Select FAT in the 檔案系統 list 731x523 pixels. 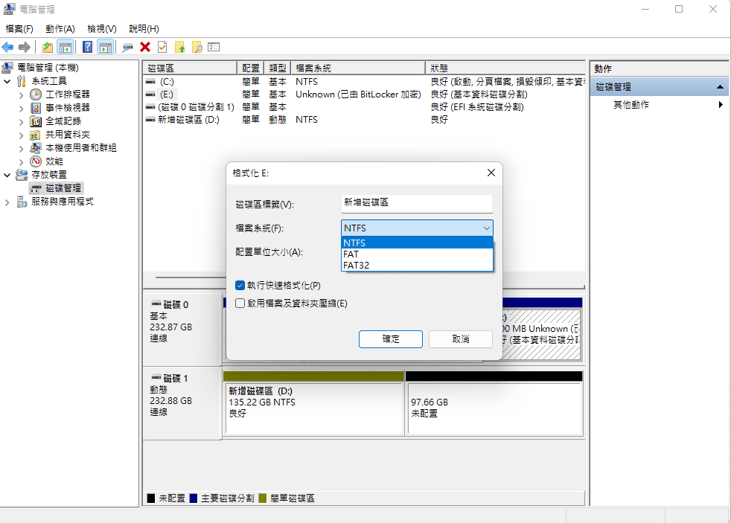pyautogui.click(x=417, y=254)
